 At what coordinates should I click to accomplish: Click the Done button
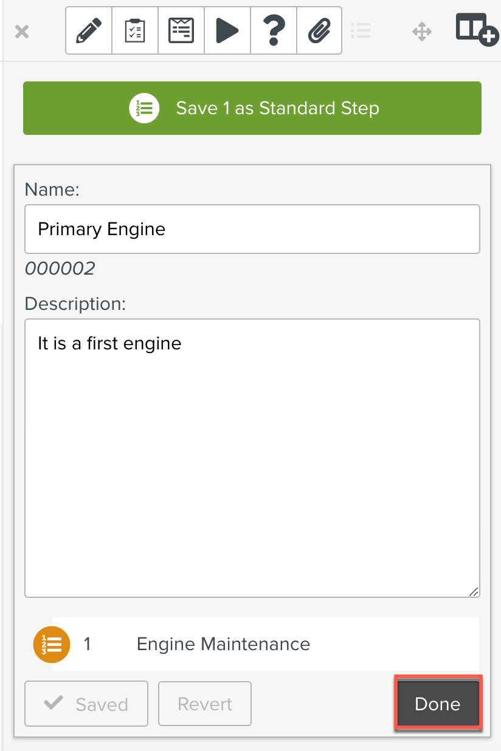[x=438, y=704]
